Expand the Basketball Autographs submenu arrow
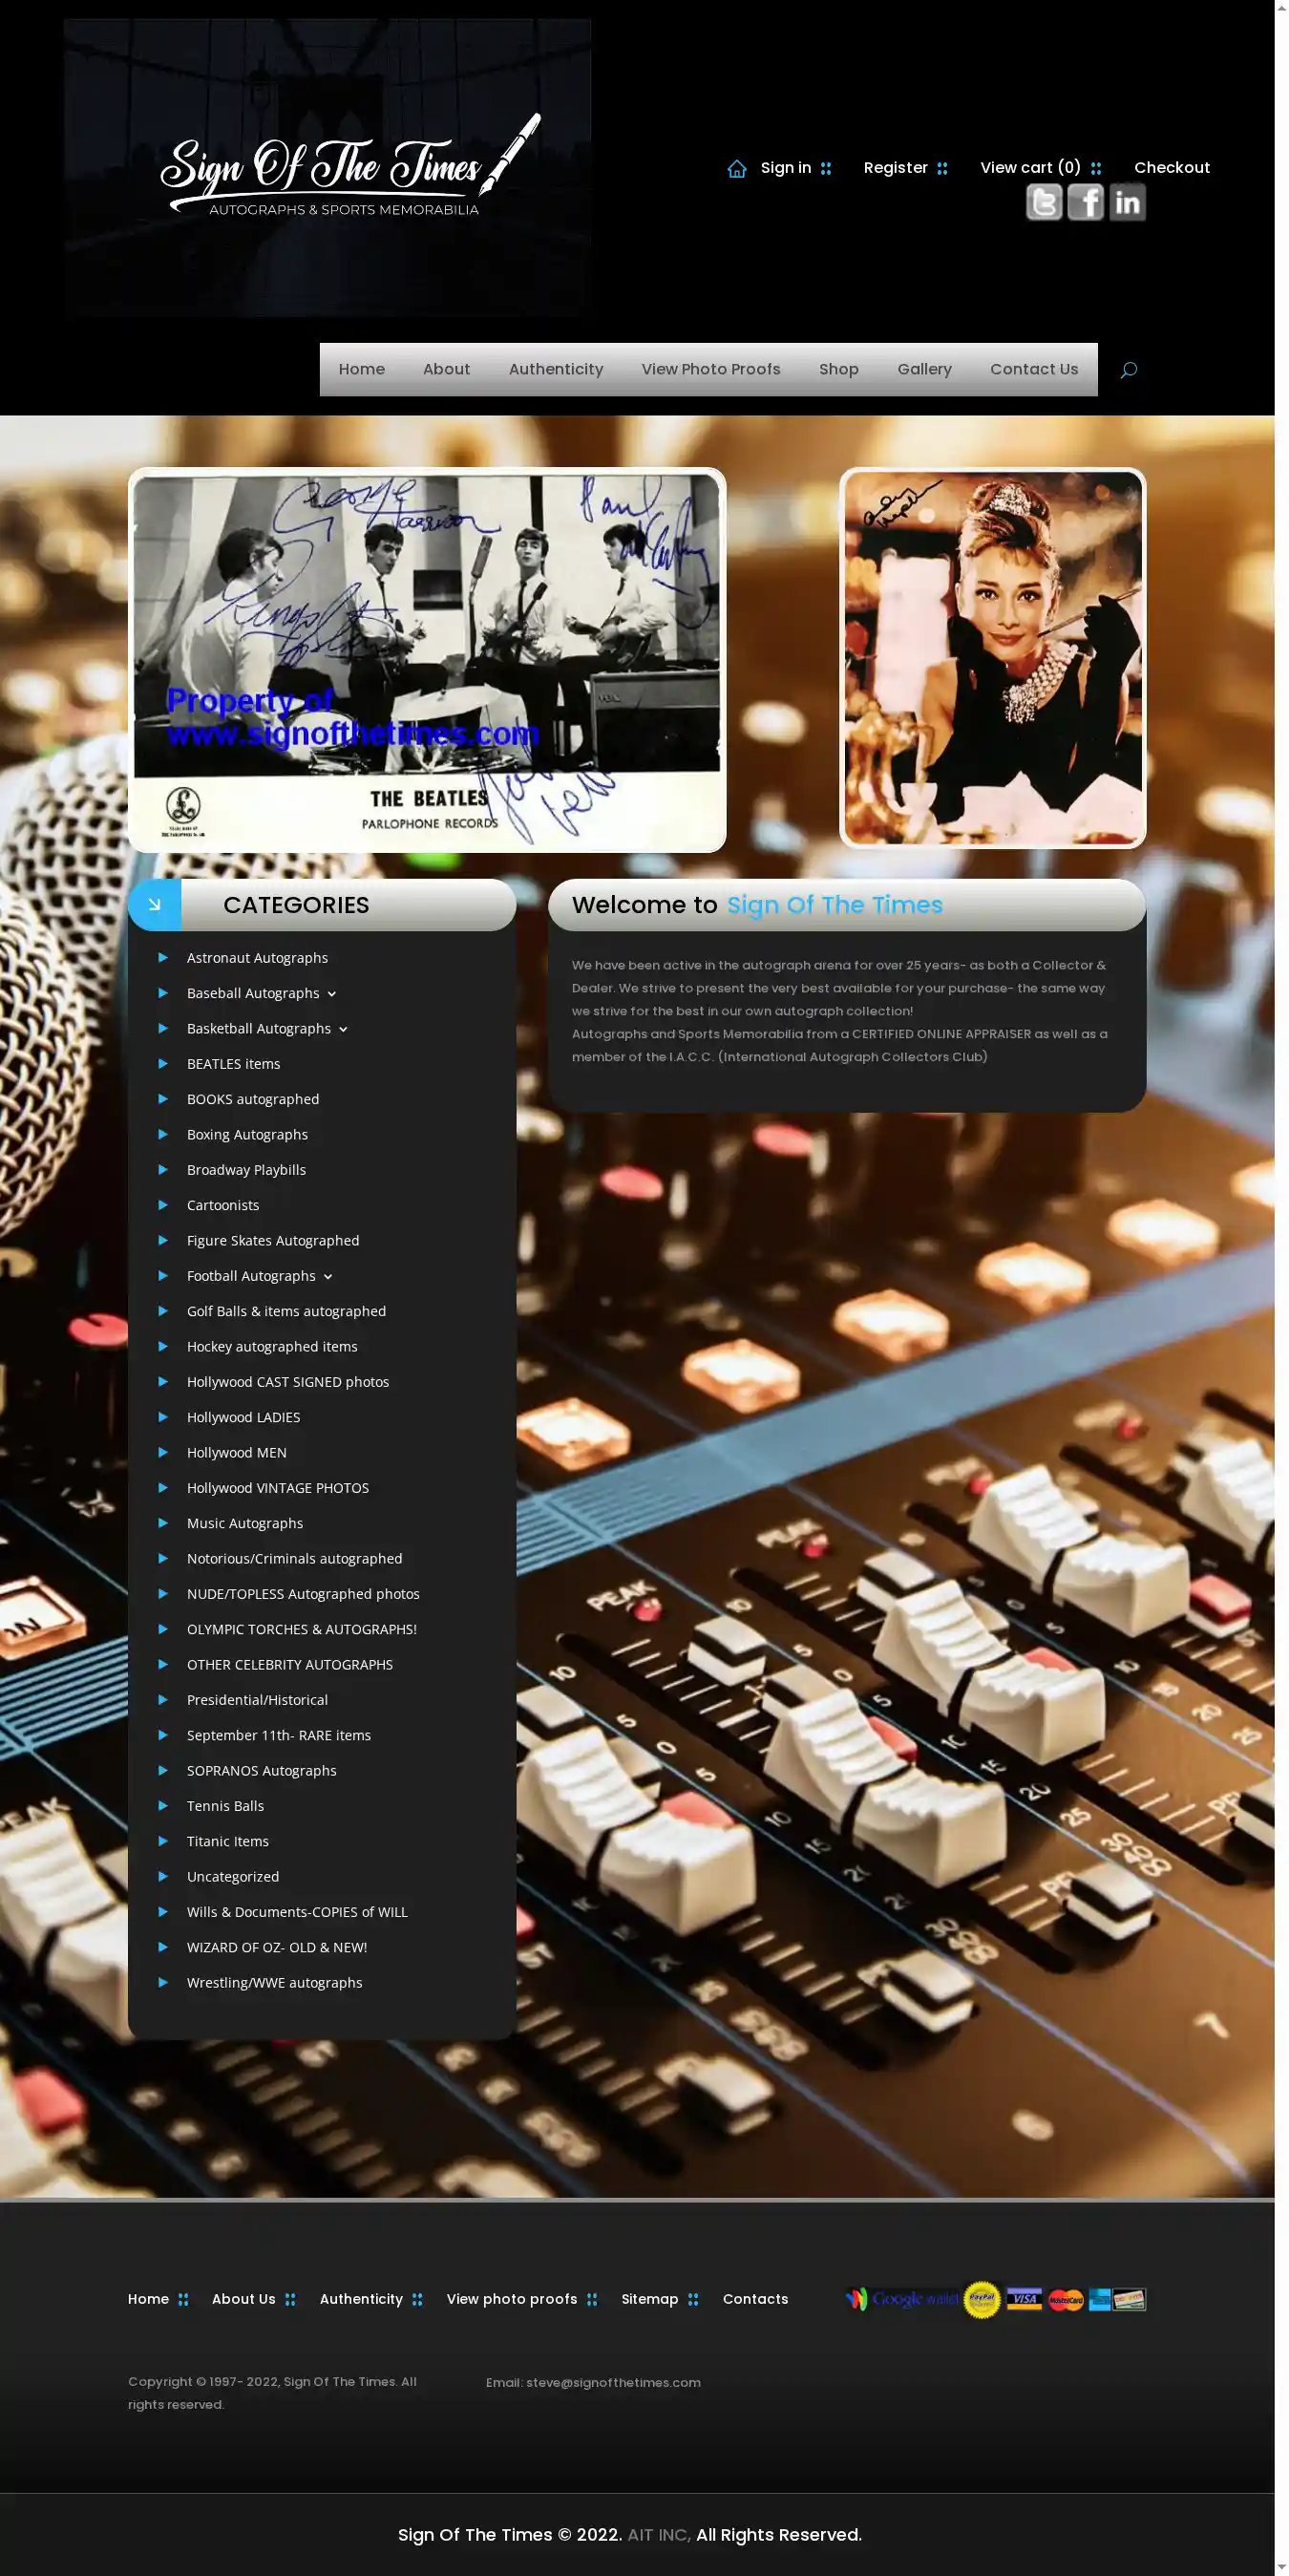 343,1029
